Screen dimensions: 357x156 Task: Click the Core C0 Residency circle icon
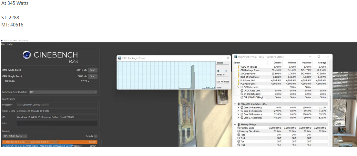click(x=242, y=108)
